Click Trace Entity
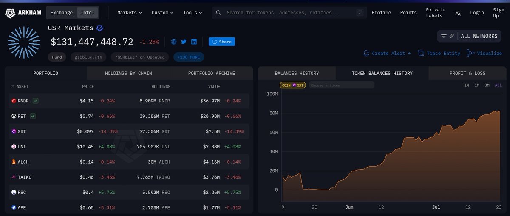This screenshot has width=510, height=216. coord(439,54)
